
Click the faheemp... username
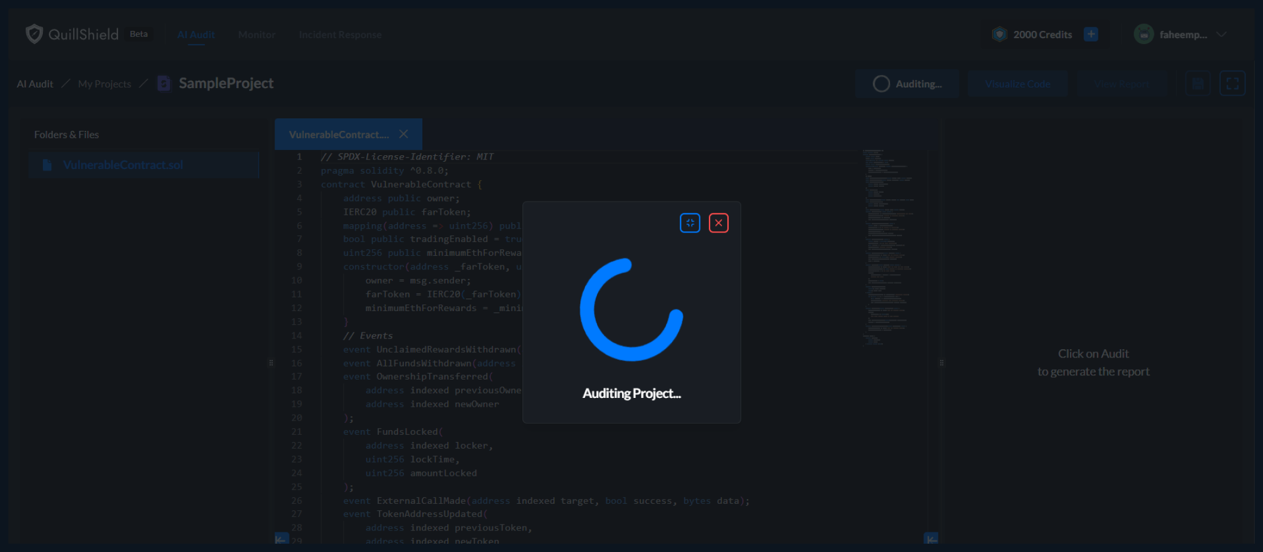1183,34
